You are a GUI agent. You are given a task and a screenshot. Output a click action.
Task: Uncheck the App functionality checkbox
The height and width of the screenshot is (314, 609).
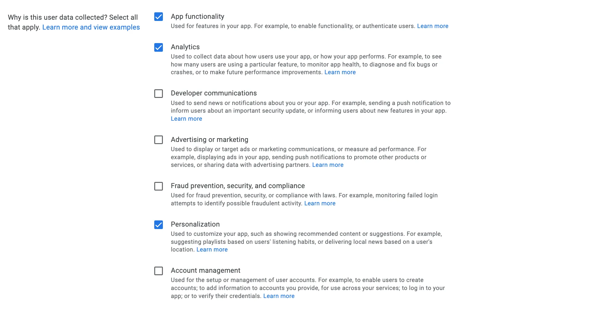(159, 17)
